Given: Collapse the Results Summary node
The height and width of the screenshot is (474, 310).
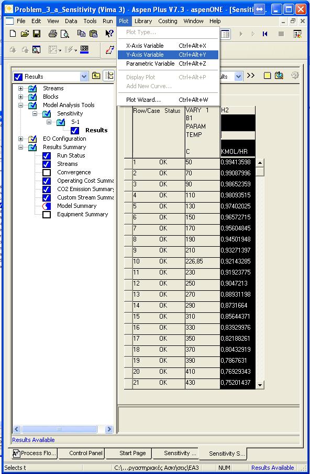Looking at the screenshot, I should (20, 147).
